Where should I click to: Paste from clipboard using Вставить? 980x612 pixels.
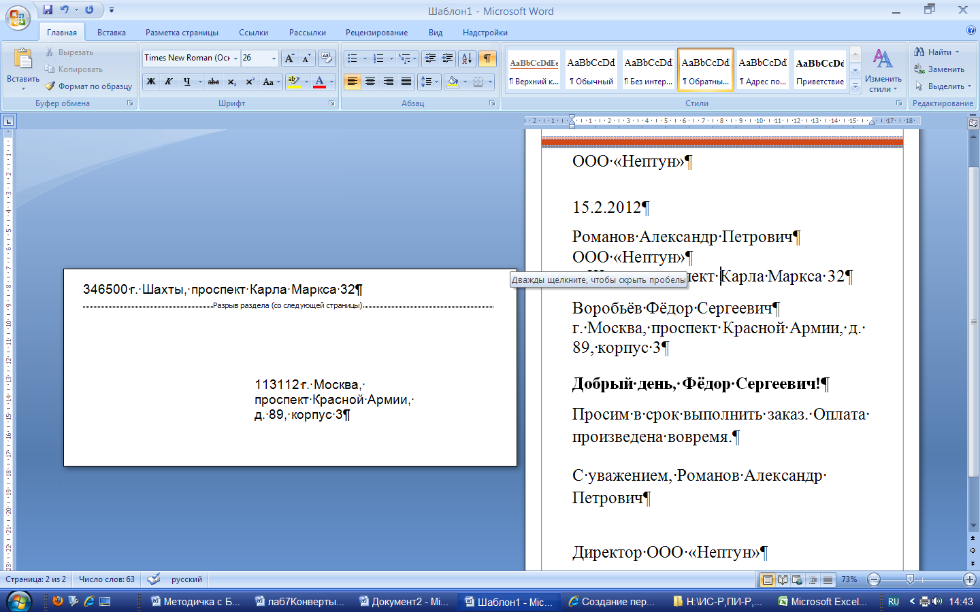click(x=23, y=69)
